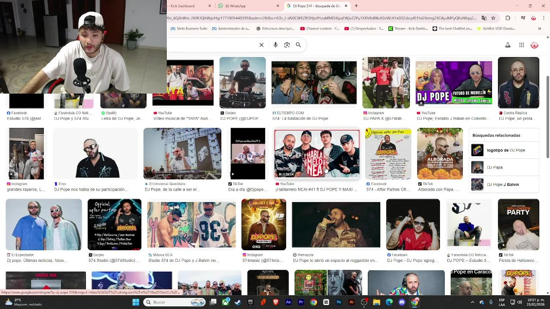Open a new browser tab
Viewport: 550px width, 309px height.
[356, 6]
